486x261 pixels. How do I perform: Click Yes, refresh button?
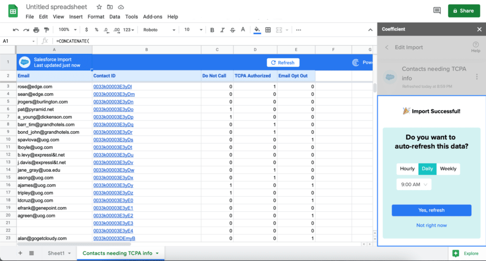coord(431,210)
